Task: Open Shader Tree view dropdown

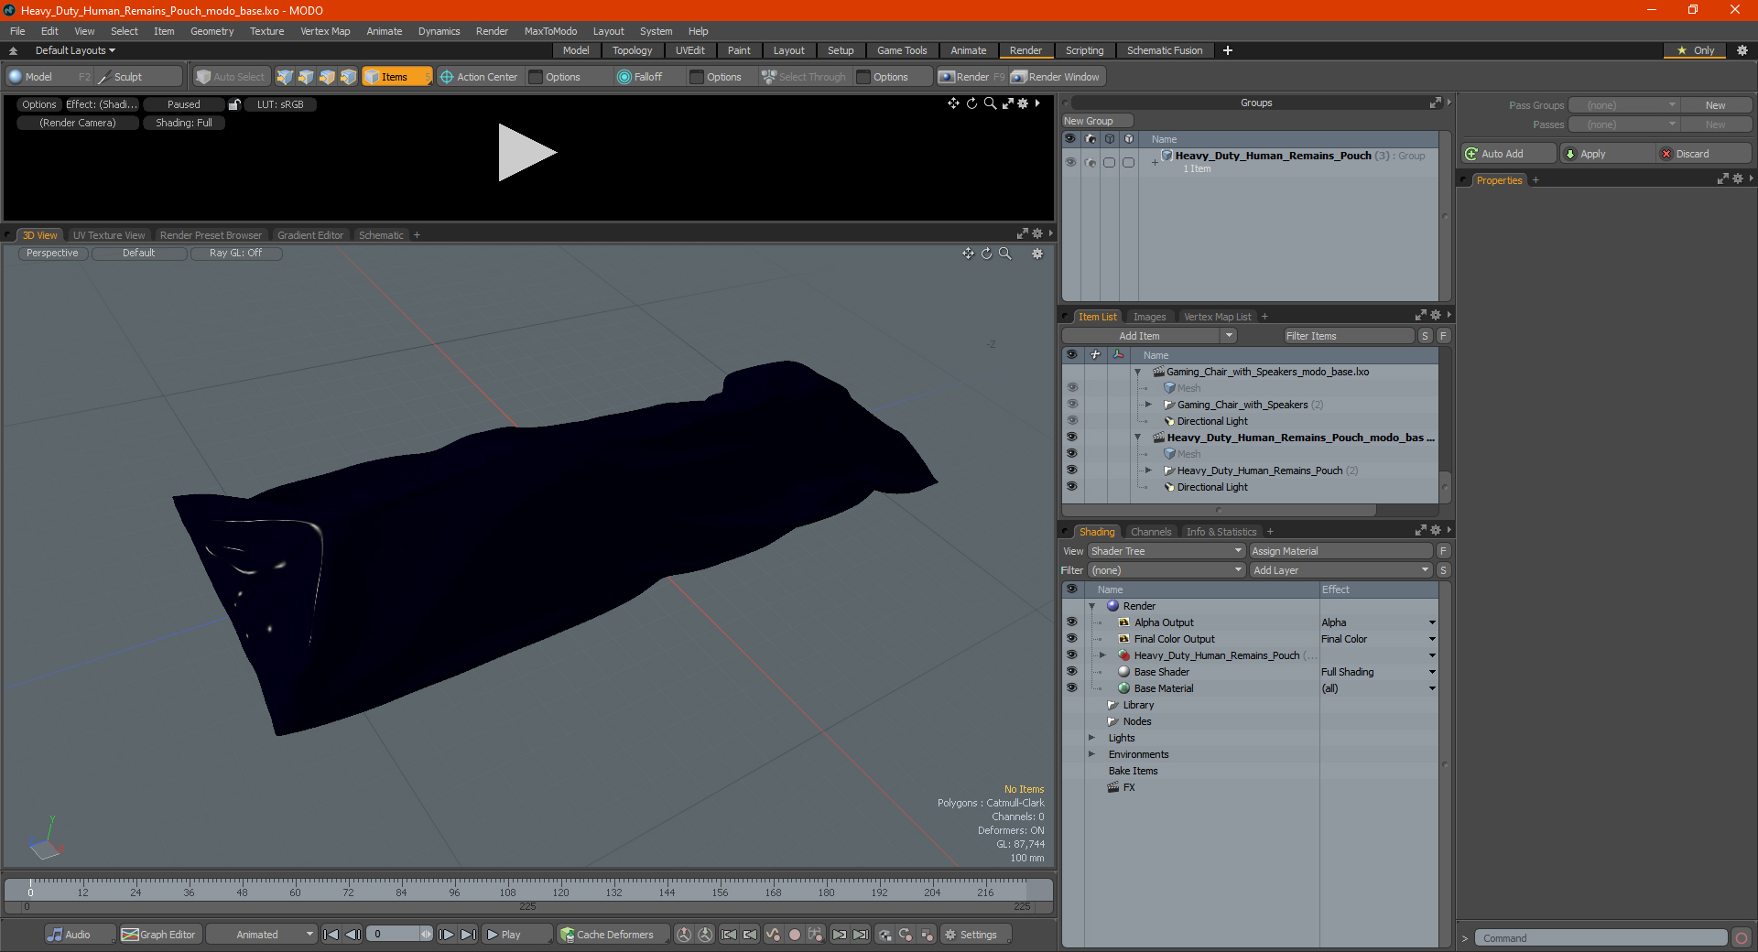Action: pos(1166,551)
